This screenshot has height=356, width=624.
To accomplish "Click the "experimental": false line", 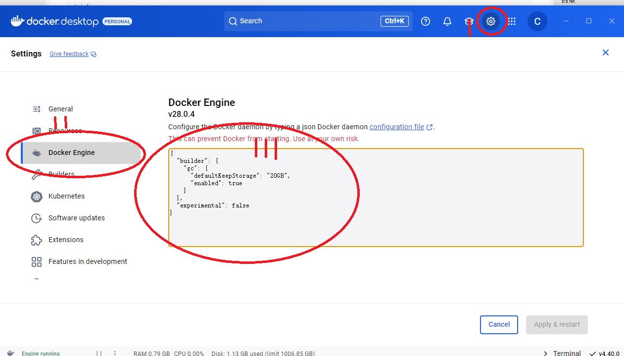I will (x=213, y=205).
